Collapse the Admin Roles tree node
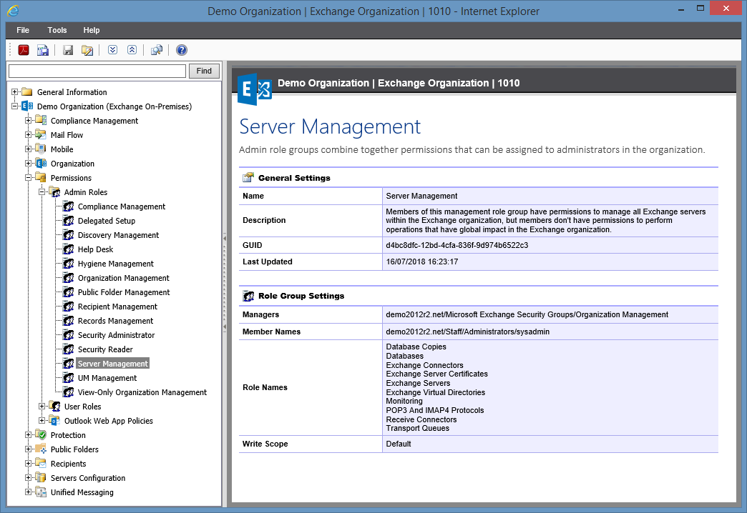This screenshot has width=747, height=513. point(42,192)
